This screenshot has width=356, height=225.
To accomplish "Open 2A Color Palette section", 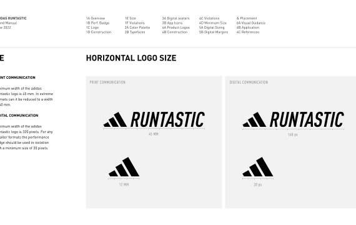I will [x=137, y=27].
